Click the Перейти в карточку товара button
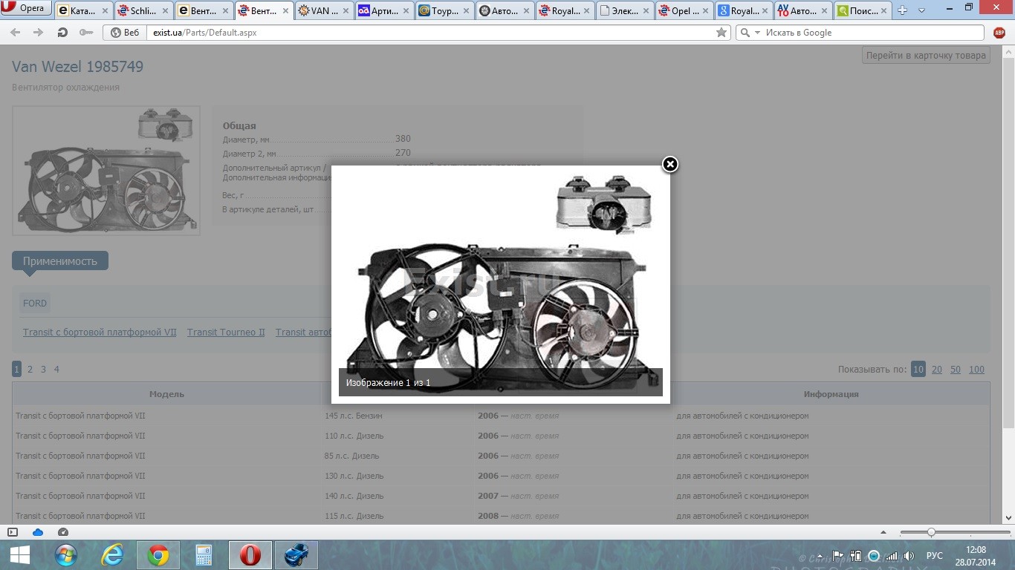The image size is (1015, 570). pos(926,56)
